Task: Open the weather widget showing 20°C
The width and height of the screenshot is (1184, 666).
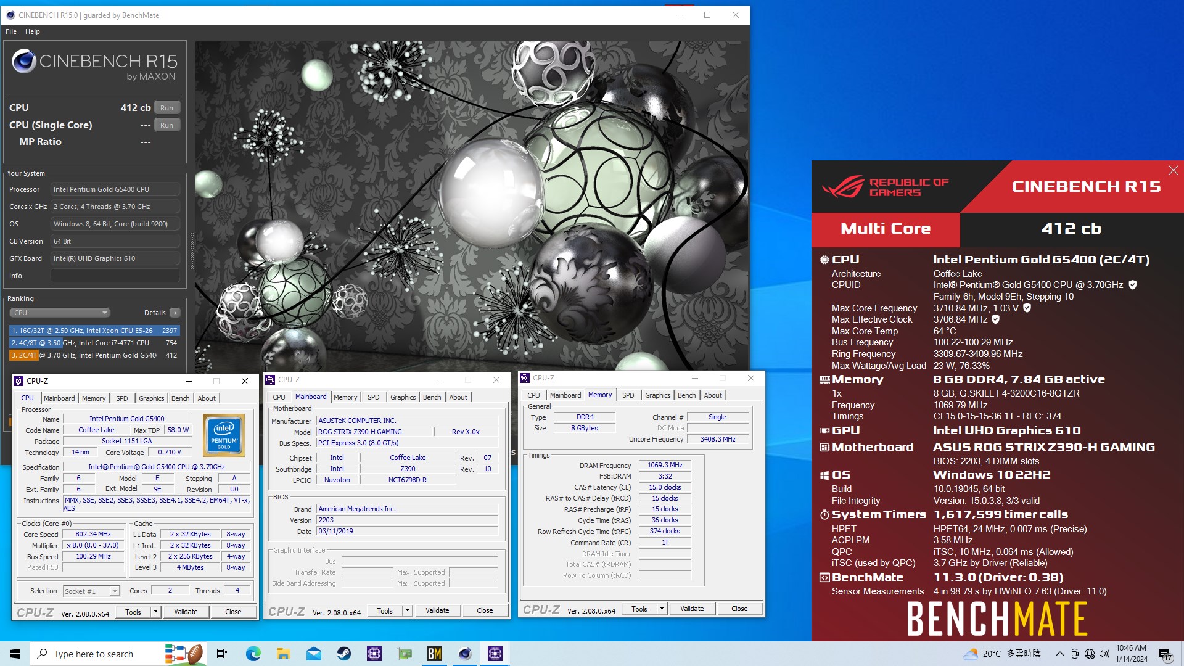Action: click(1002, 654)
